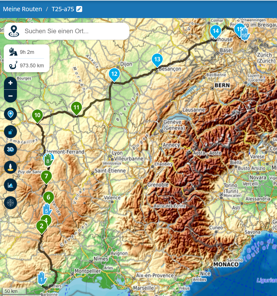Click the add waypoint pin icon

pos(11,114)
